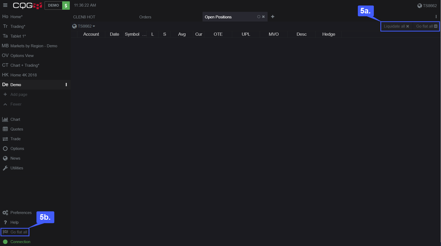The image size is (441, 246).
Task: Open the widget three-dot options menu
Action: (x=436, y=17)
